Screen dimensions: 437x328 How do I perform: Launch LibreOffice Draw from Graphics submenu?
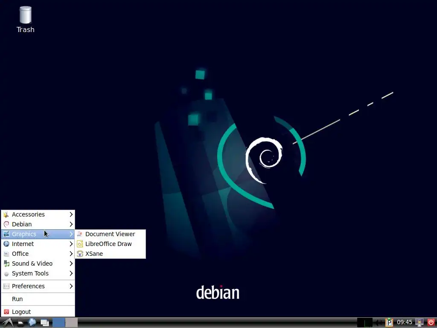[x=111, y=244]
